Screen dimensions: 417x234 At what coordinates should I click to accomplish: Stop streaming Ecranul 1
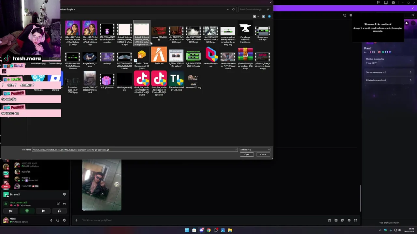point(64,194)
